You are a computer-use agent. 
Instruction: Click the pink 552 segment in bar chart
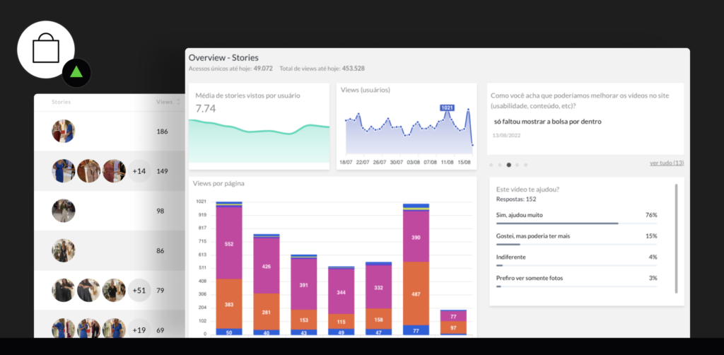[229, 243]
